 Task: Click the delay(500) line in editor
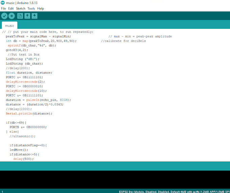(23, 159)
